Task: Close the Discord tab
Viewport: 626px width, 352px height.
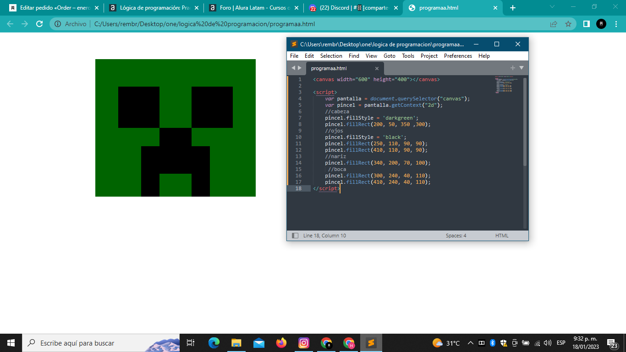Action: coord(396,8)
